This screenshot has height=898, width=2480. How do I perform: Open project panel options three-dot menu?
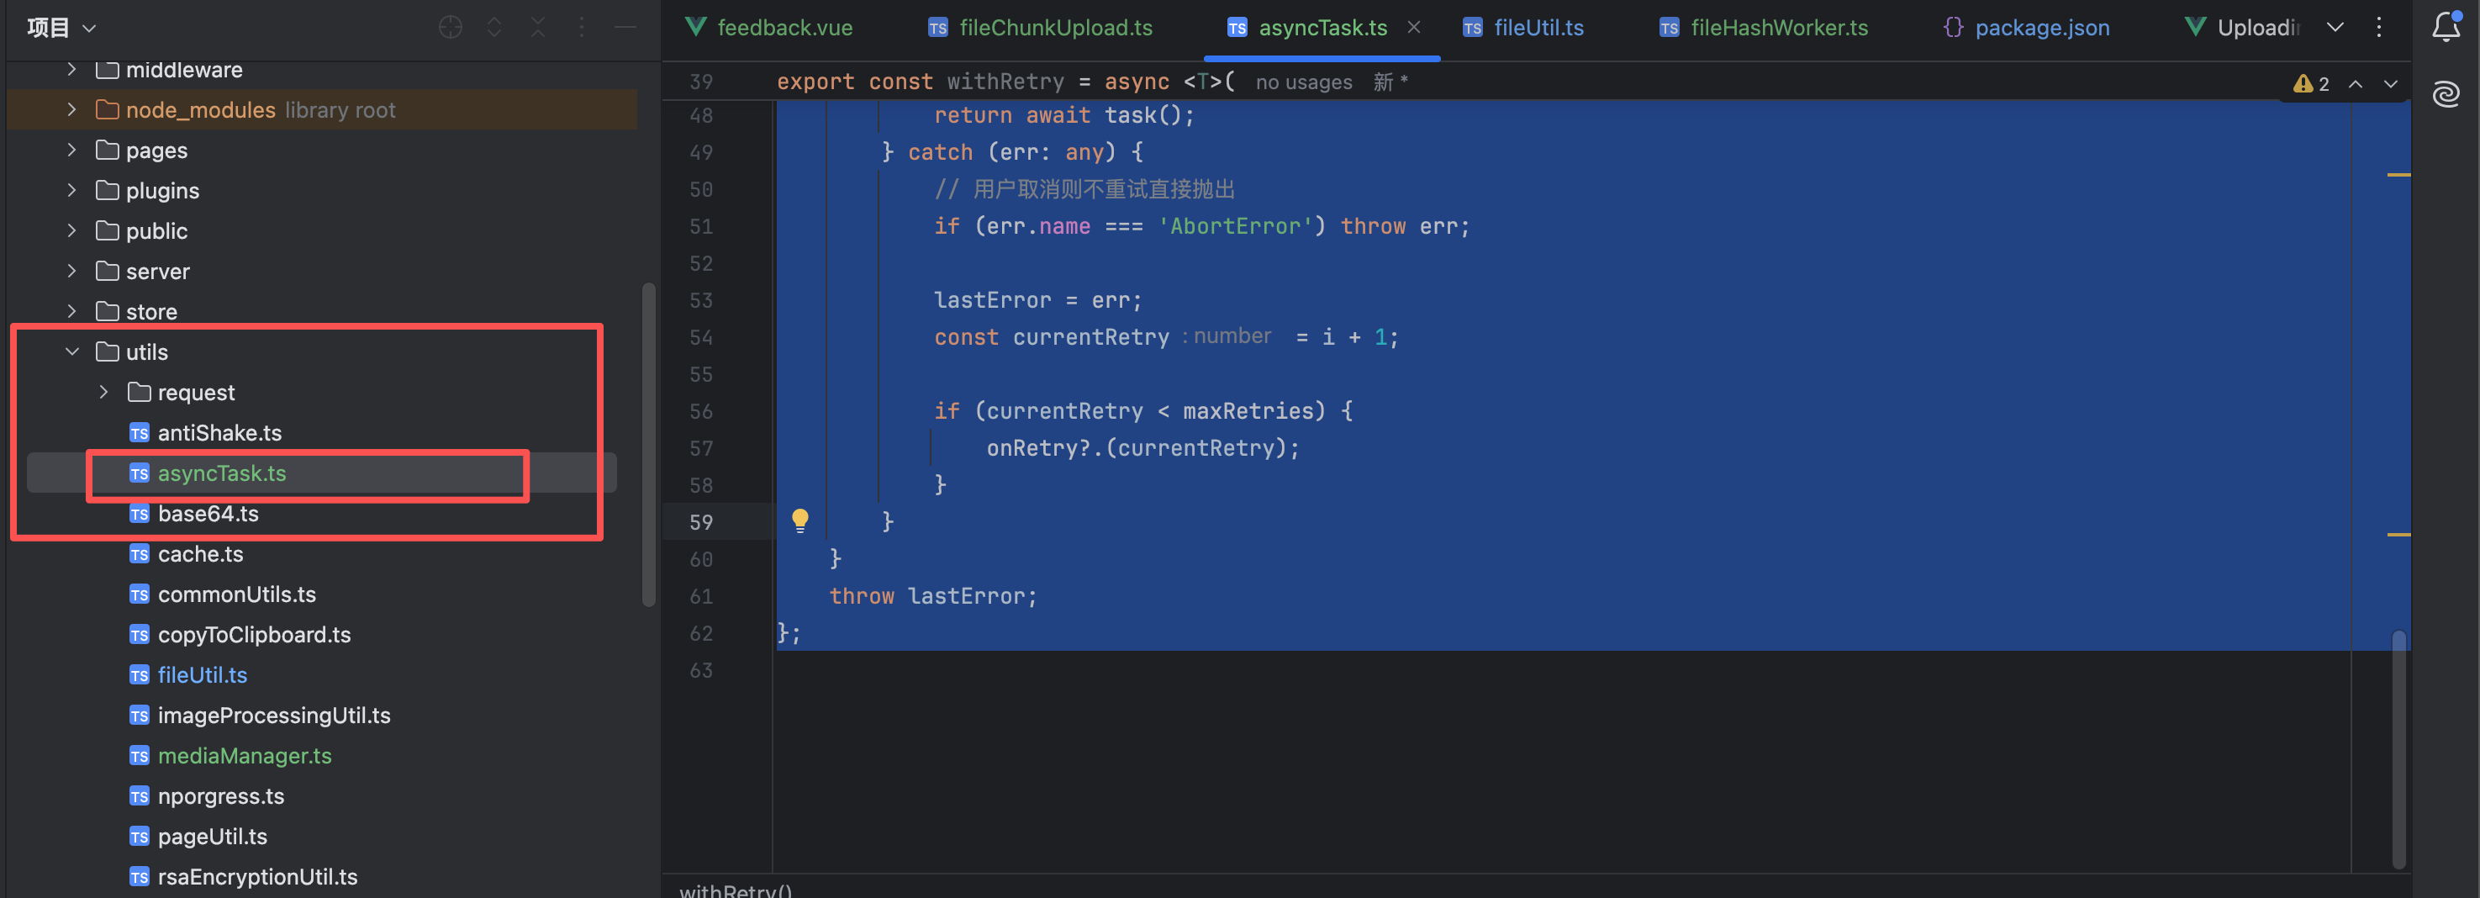tap(582, 27)
